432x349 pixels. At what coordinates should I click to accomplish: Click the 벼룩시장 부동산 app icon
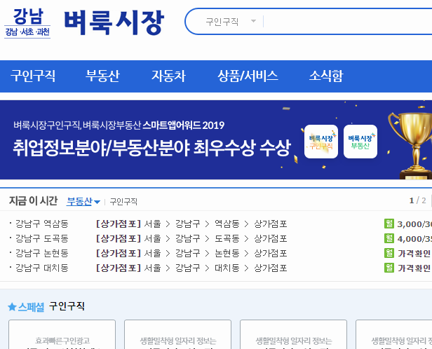point(360,142)
